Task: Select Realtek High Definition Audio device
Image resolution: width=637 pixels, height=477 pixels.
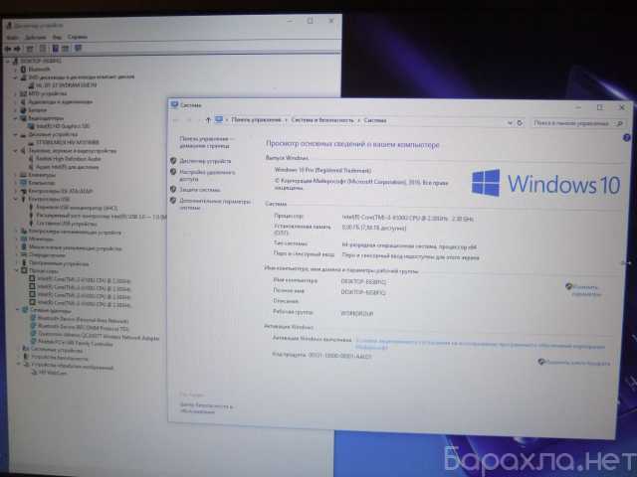Action: (x=69, y=159)
